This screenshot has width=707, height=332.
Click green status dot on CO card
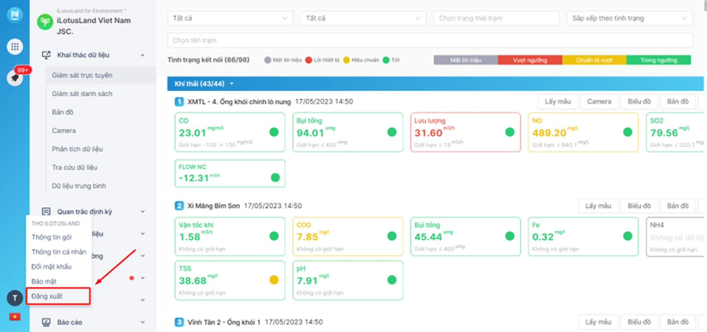click(274, 132)
